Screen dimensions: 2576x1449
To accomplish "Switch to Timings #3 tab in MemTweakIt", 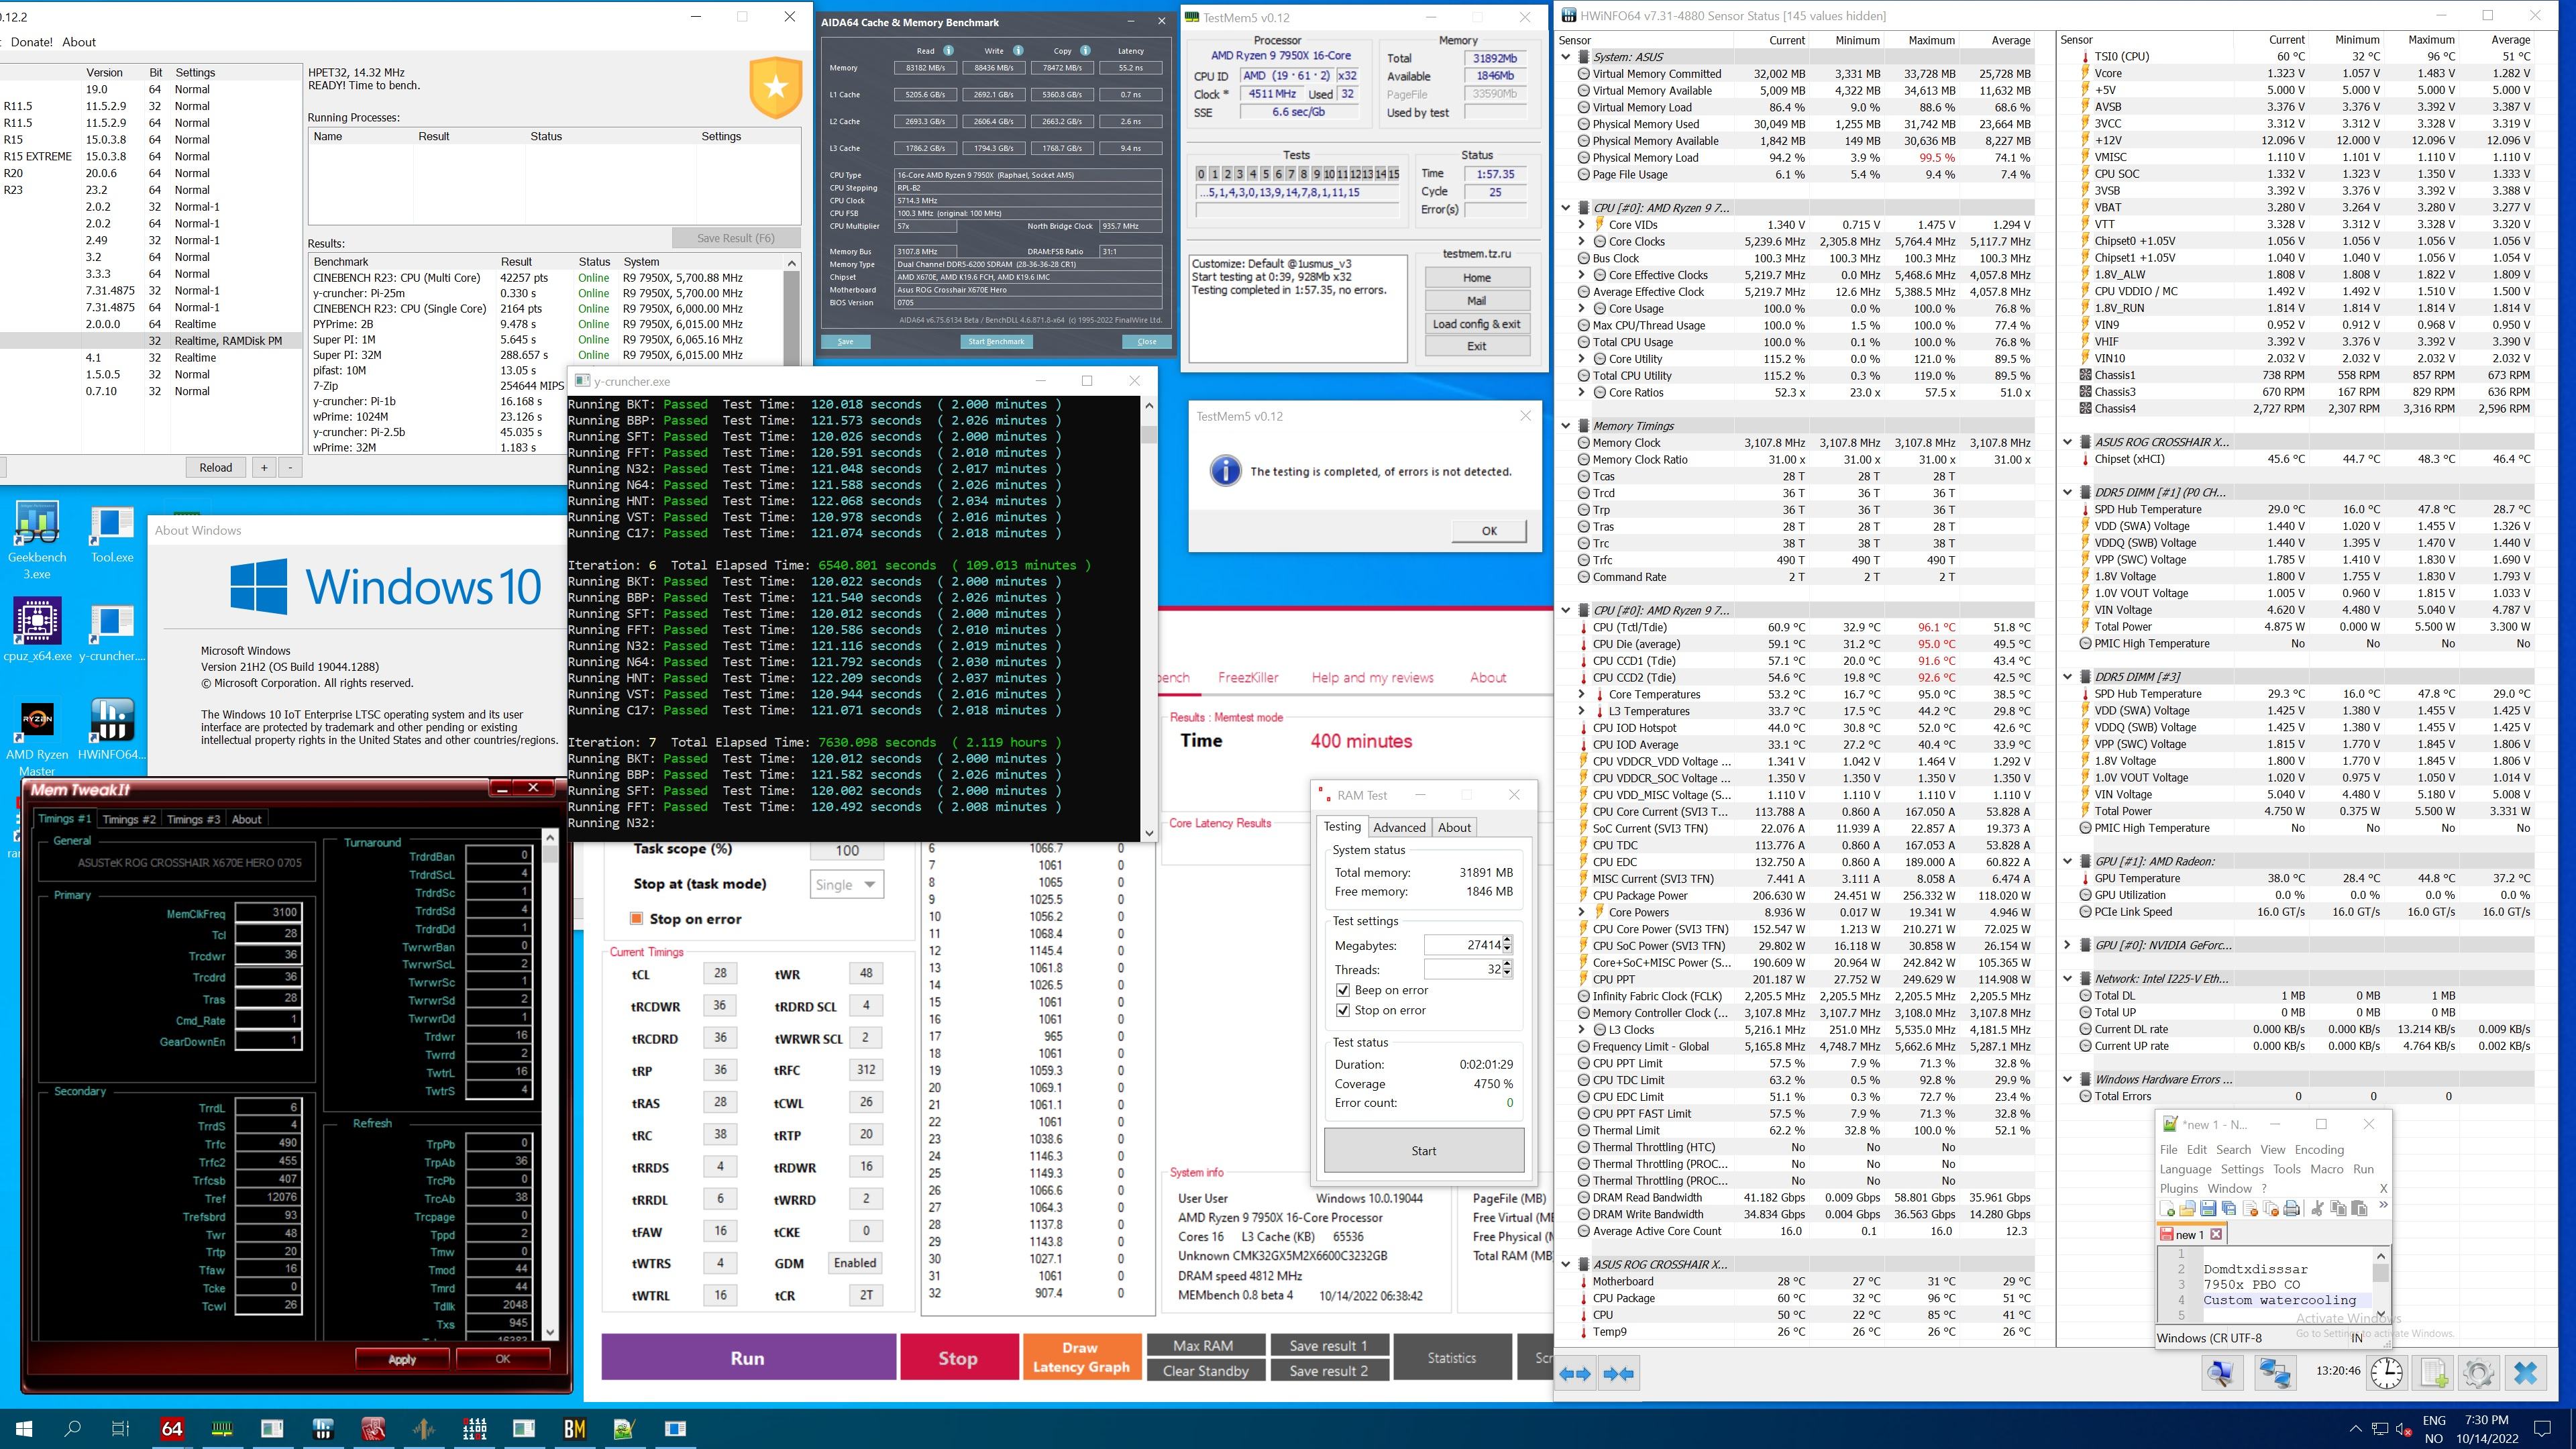I will tap(193, 819).
